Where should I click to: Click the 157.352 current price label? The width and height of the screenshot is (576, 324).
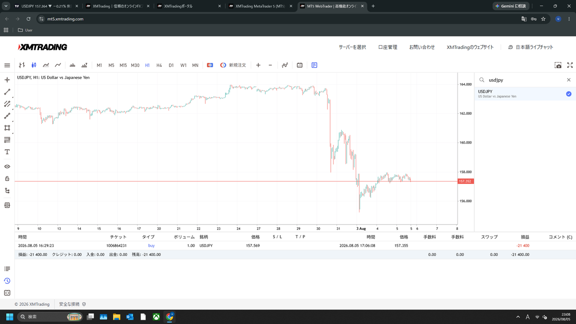point(465,181)
